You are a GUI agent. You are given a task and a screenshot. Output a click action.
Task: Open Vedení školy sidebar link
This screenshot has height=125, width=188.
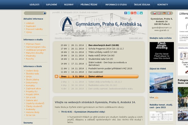tap(32, 71)
